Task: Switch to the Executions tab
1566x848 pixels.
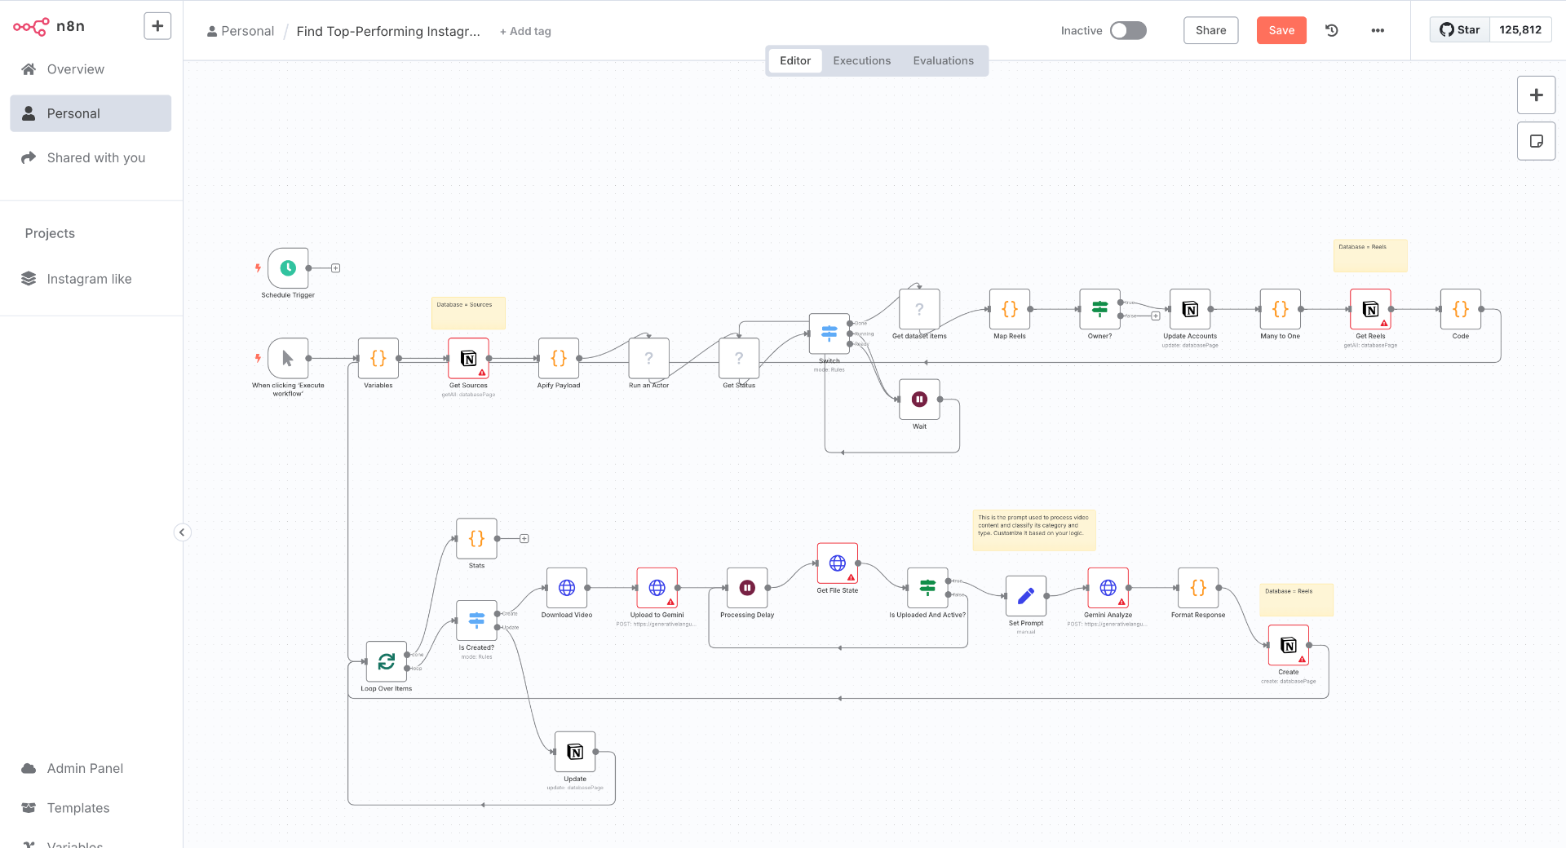Action: [861, 60]
